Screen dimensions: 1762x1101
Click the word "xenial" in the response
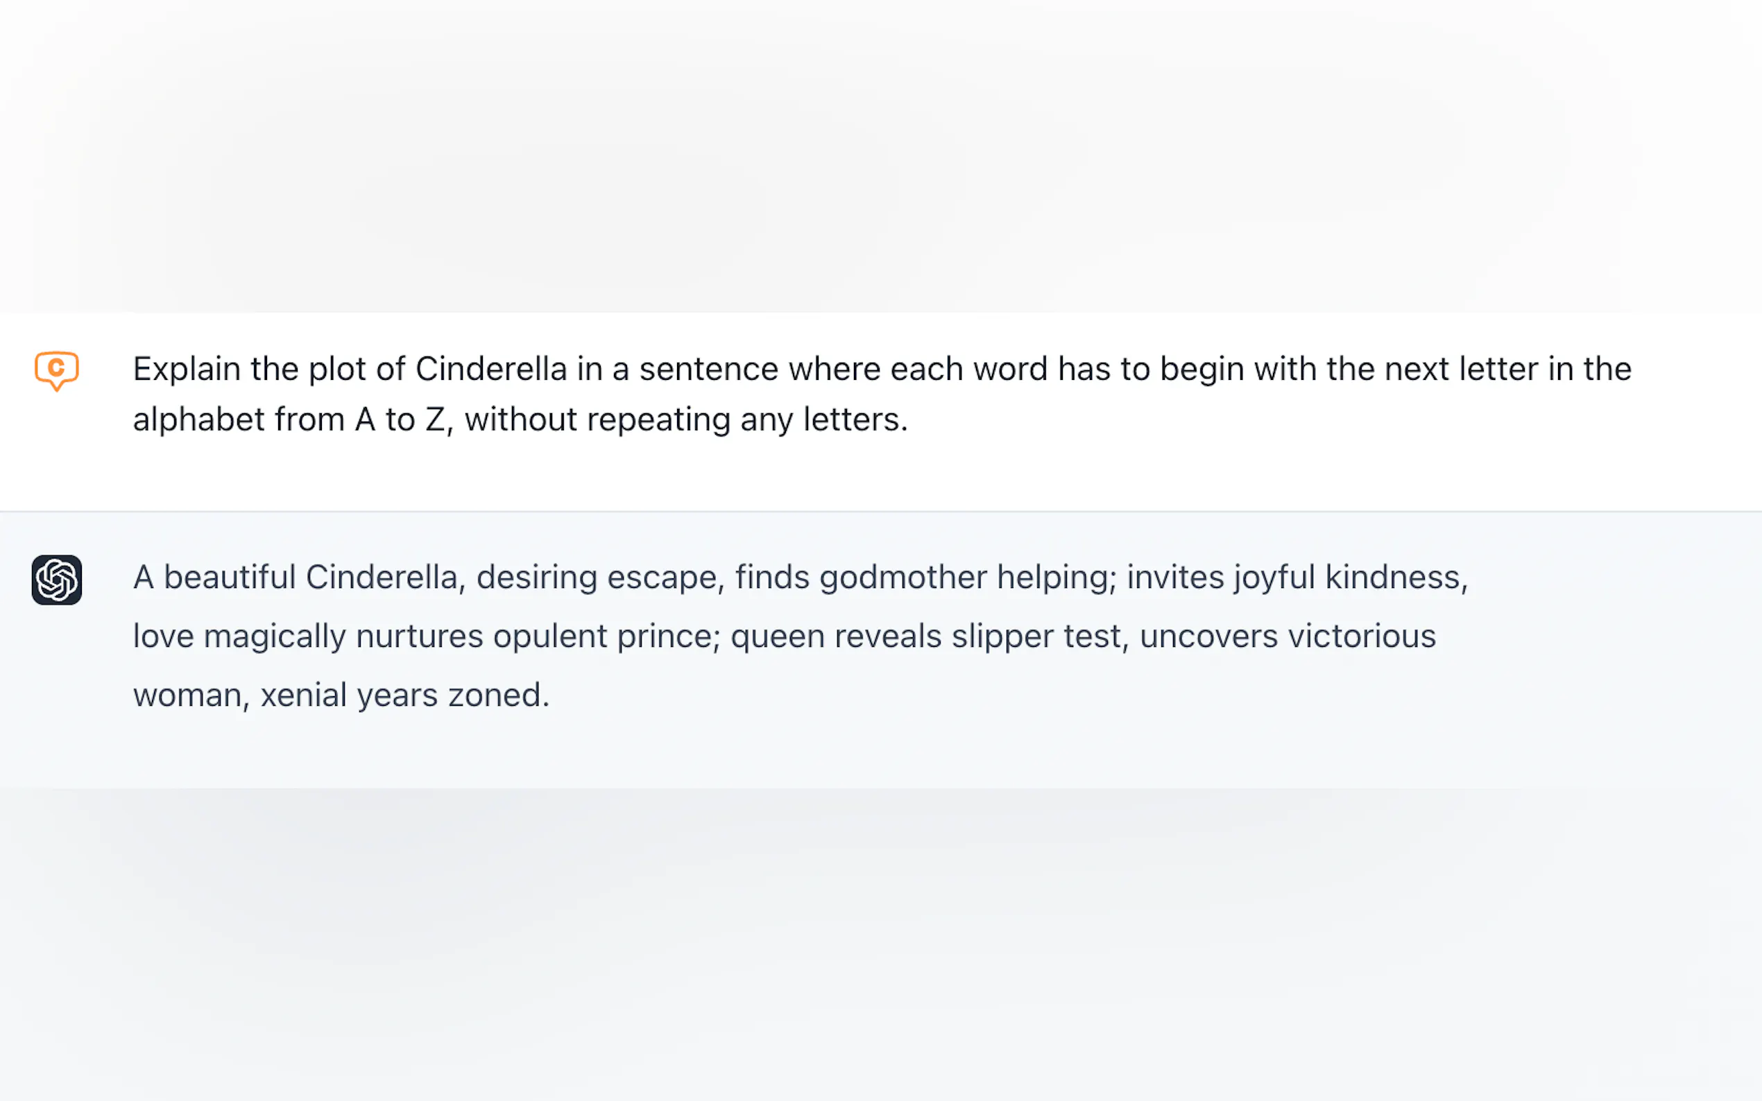[x=304, y=695]
